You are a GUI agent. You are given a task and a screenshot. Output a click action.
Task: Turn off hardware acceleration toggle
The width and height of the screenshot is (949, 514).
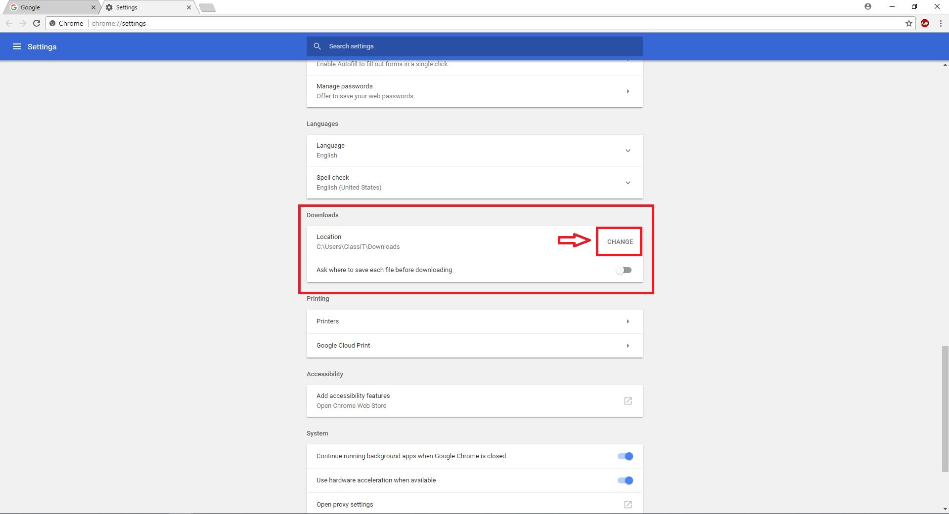(625, 480)
